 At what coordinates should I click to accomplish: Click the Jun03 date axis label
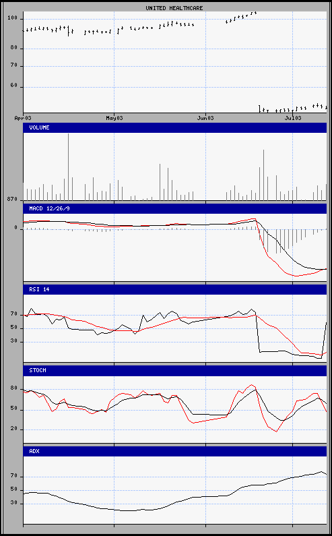(205, 118)
